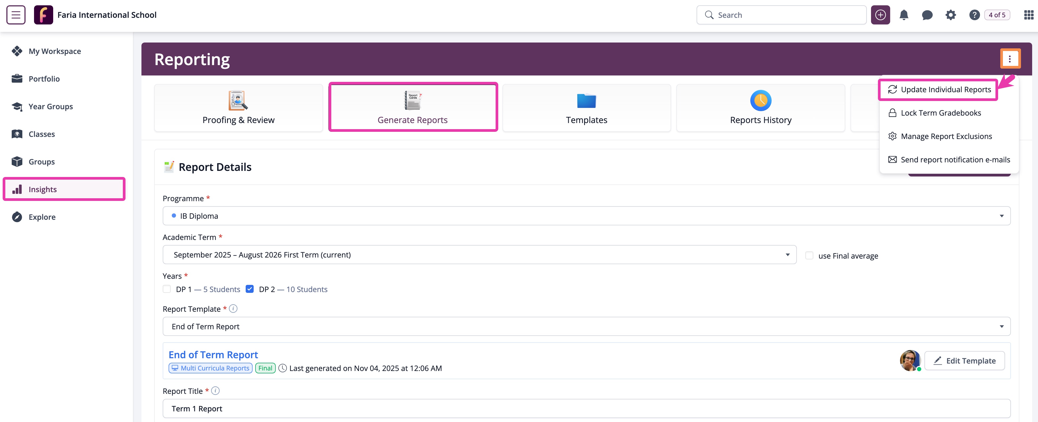Open the Explore section
The image size is (1038, 422).
[42, 217]
